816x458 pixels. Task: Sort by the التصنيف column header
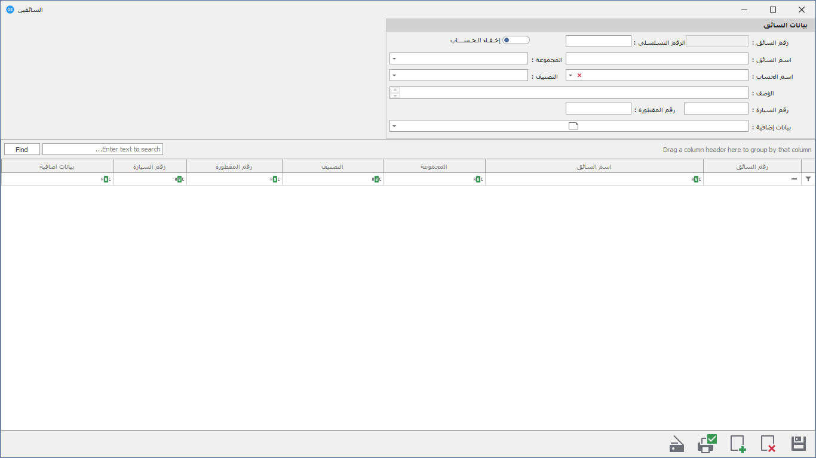click(333, 166)
